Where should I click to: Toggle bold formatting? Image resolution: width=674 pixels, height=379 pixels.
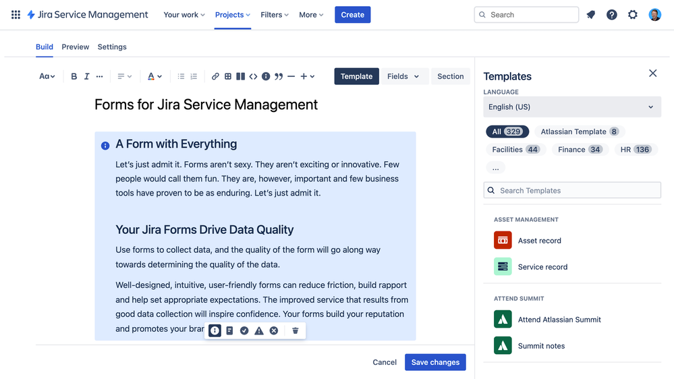coord(74,76)
